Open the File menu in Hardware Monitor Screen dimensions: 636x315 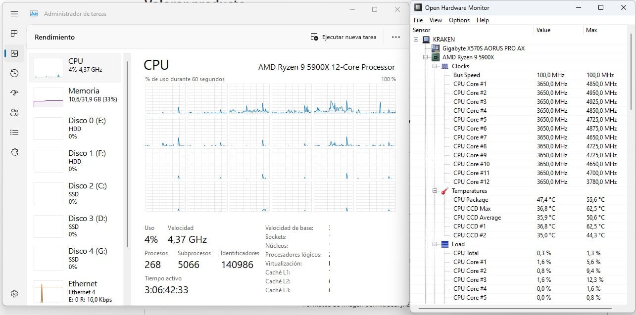pyautogui.click(x=418, y=20)
